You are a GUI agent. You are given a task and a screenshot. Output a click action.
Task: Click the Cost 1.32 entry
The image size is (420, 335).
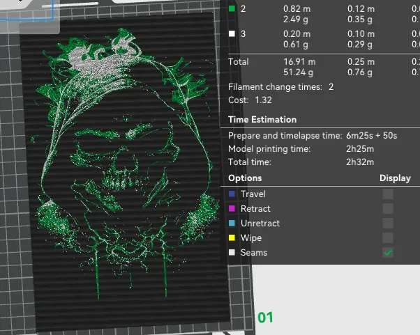[x=250, y=100]
